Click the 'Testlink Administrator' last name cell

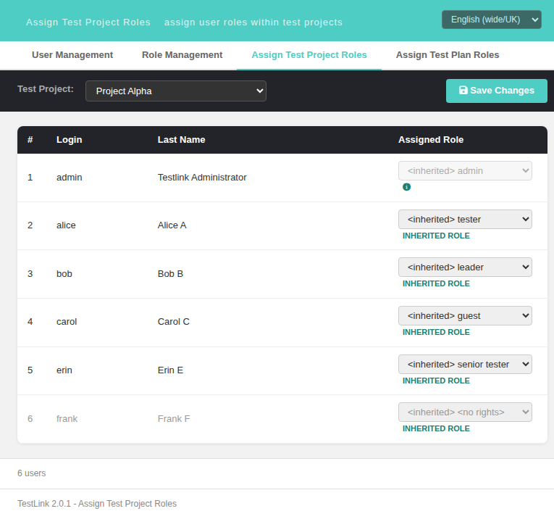[x=202, y=177]
